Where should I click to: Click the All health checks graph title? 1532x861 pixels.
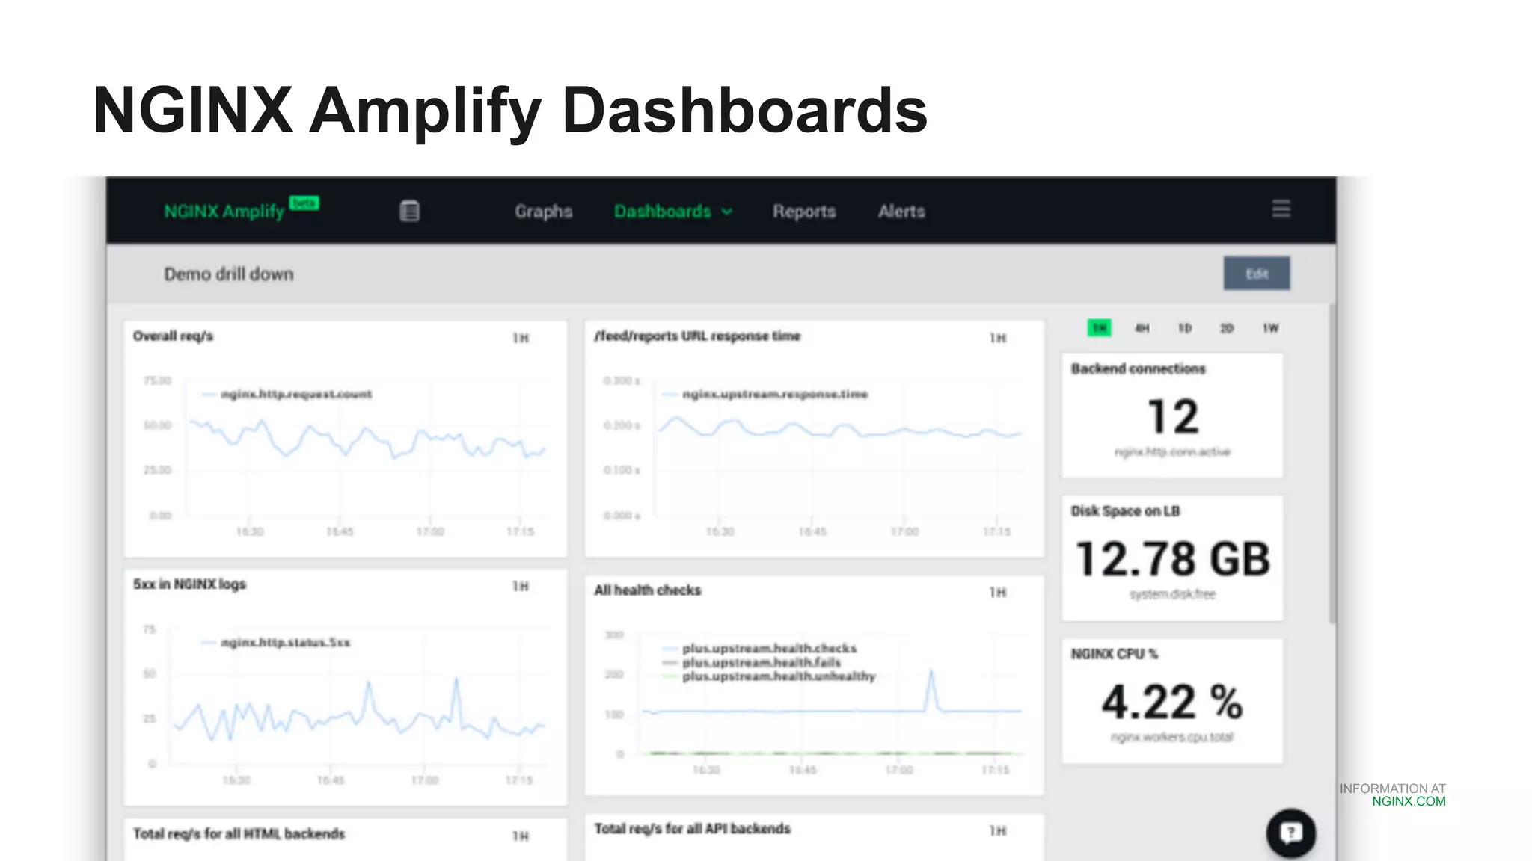pyautogui.click(x=648, y=590)
